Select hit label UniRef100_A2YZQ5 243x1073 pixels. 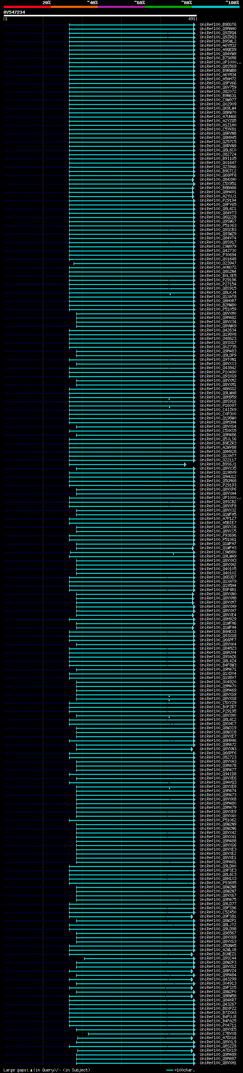click(x=218, y=121)
